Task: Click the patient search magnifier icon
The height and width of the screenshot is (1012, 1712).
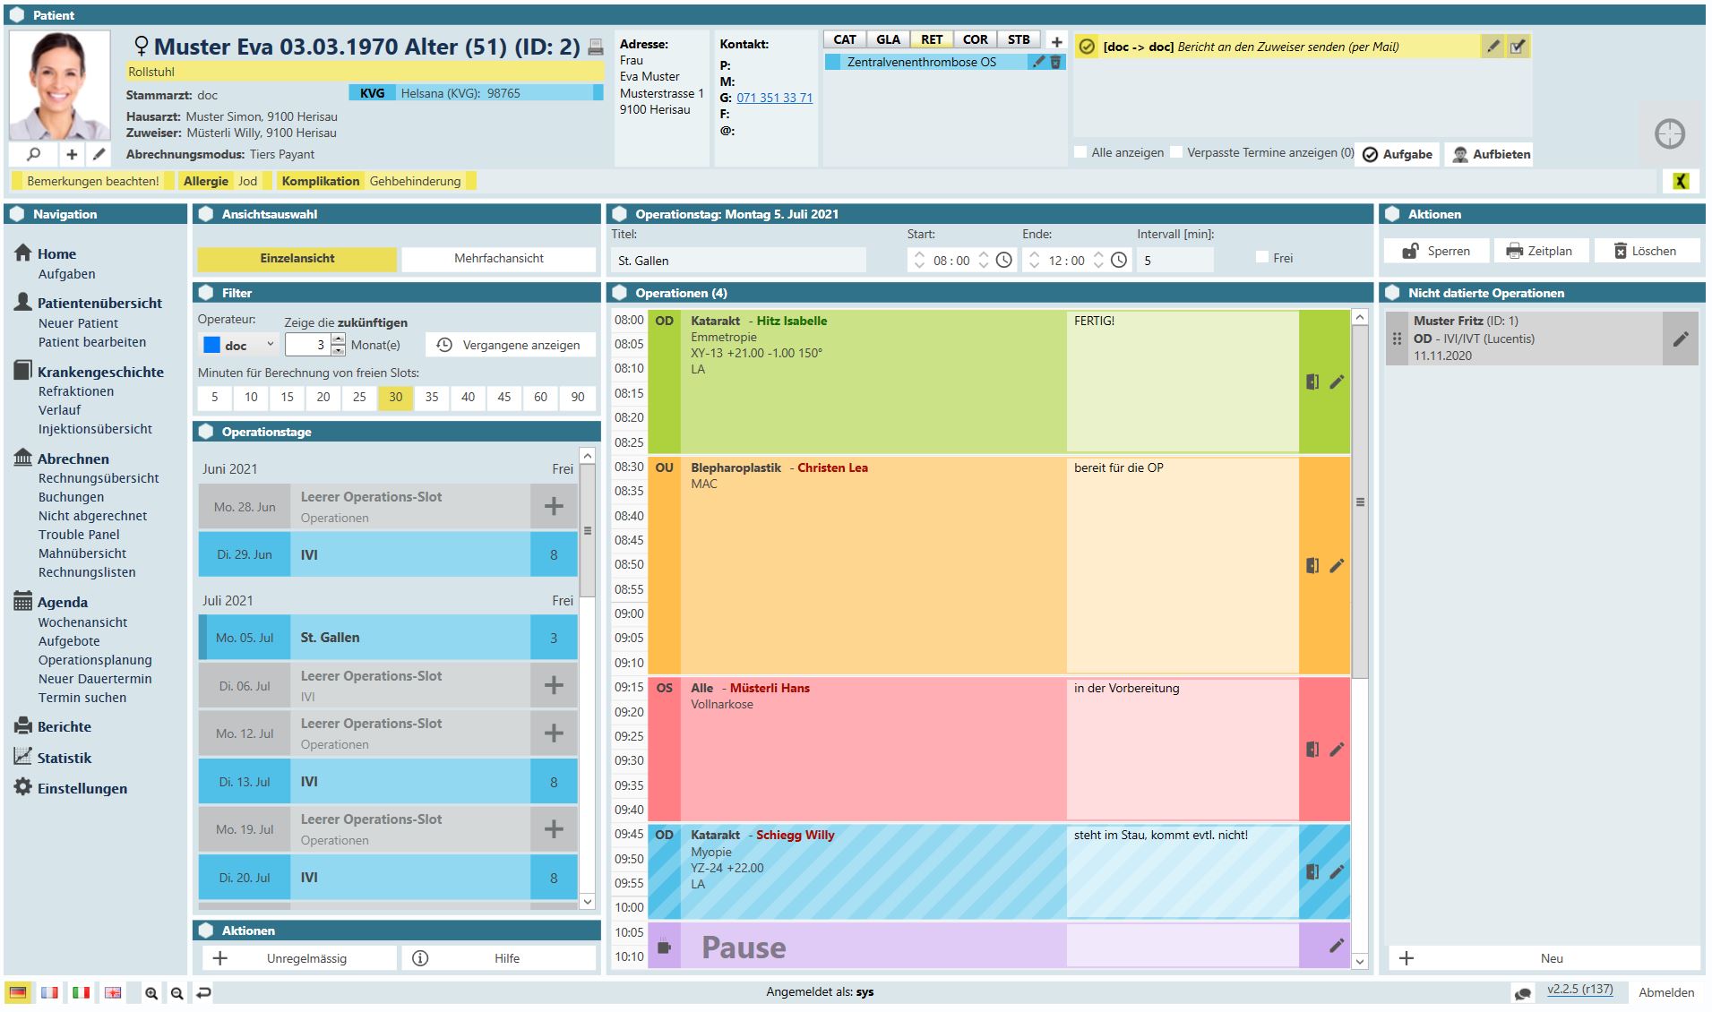Action: [34, 154]
